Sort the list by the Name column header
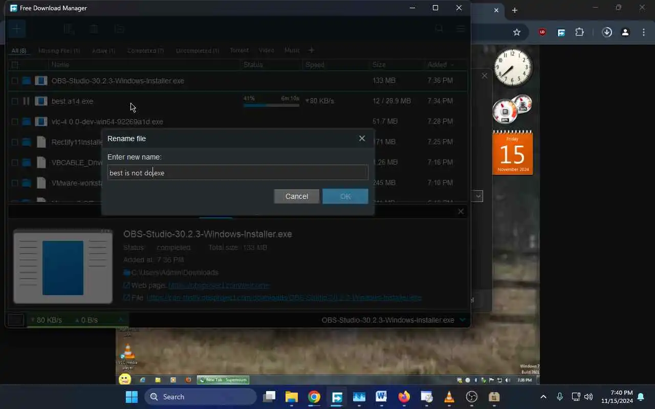Image resolution: width=655 pixels, height=409 pixels. [60, 65]
